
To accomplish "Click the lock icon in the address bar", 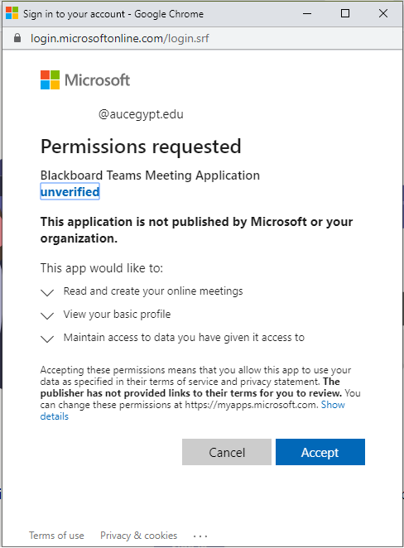I will [17, 38].
